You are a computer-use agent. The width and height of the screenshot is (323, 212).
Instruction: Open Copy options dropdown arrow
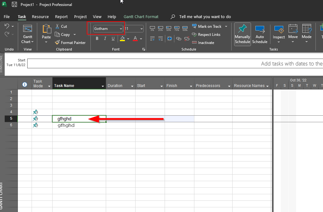pos(74,35)
